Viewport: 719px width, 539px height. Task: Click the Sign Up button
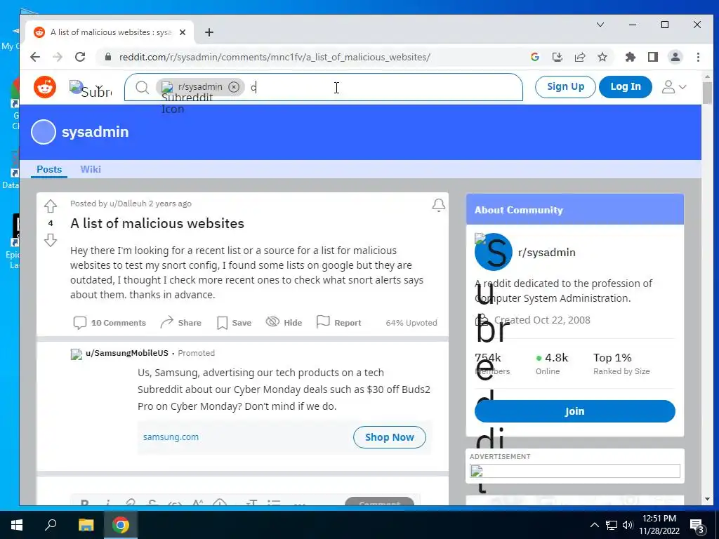click(565, 86)
